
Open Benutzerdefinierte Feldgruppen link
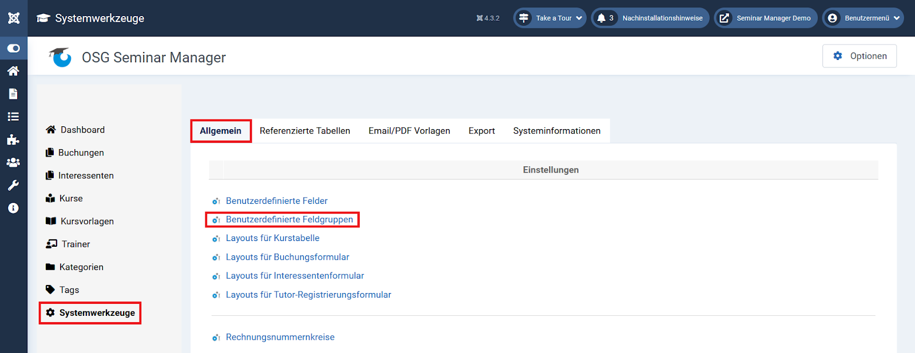[x=289, y=219]
